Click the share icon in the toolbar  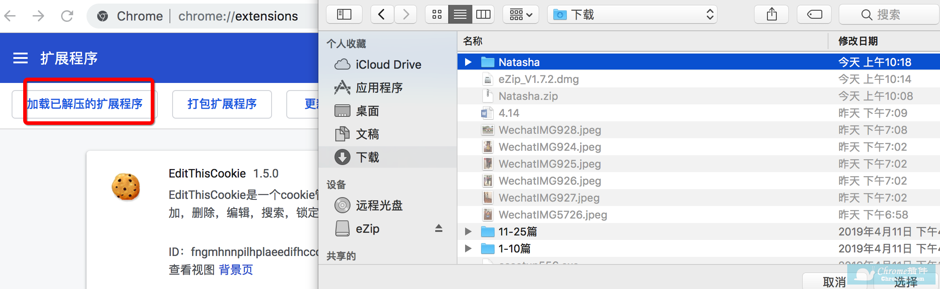771,15
